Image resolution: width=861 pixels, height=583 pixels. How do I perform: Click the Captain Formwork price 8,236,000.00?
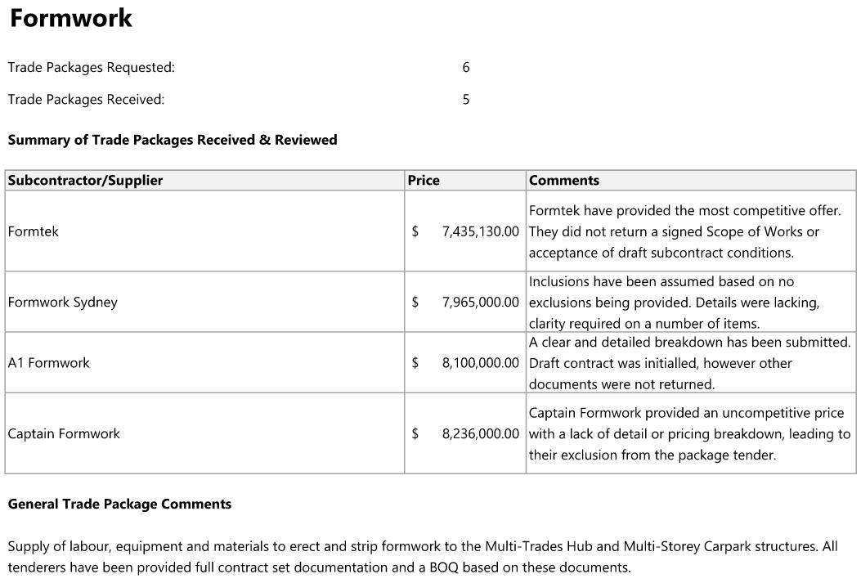[480, 434]
